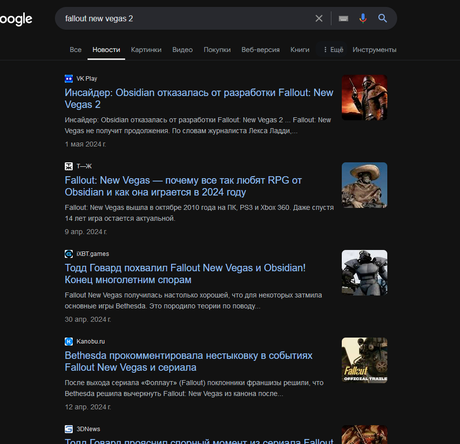Click the snippet 'Fallout: New Vegas вышла в октябре 2010'
This screenshot has height=444, width=460.
click(199, 213)
